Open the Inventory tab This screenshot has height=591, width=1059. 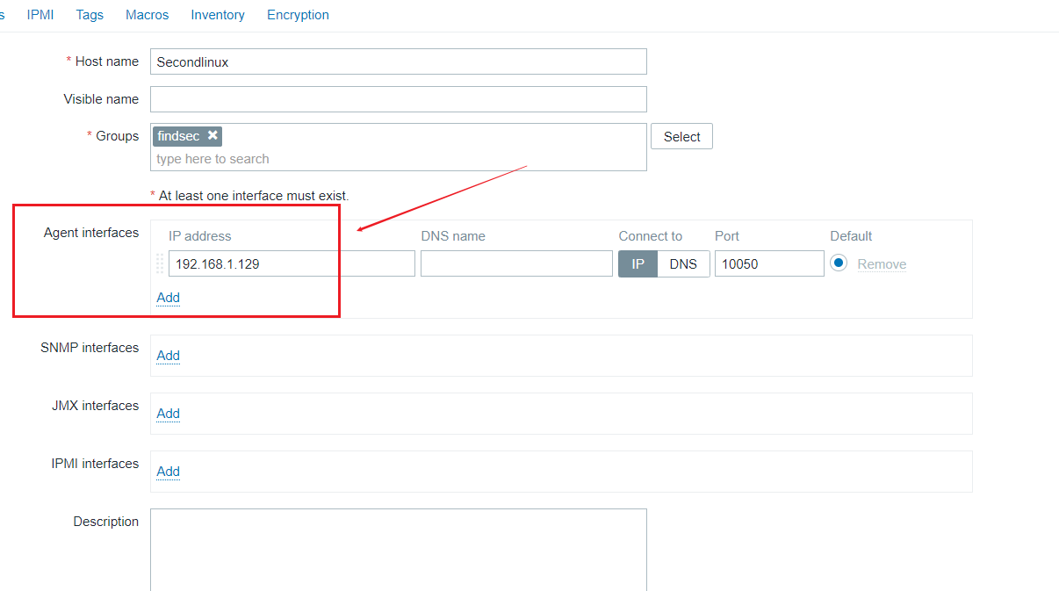point(217,14)
